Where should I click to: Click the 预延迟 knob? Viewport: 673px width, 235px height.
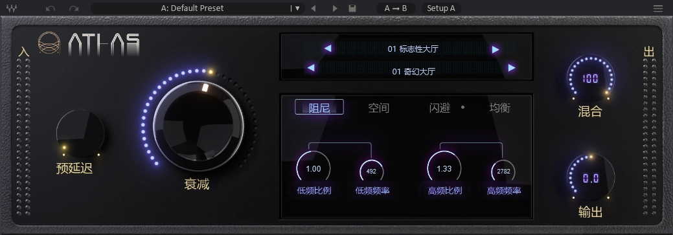[x=81, y=133]
